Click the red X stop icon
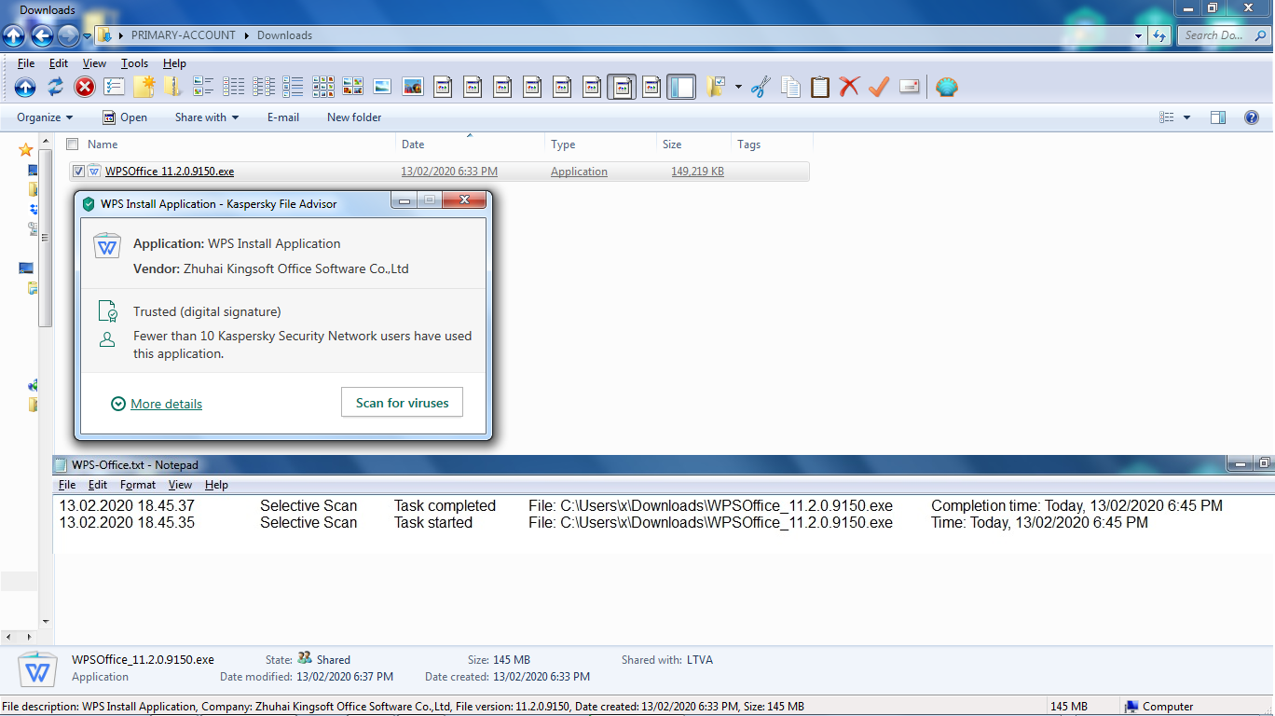The height and width of the screenshot is (716, 1275). (85, 88)
